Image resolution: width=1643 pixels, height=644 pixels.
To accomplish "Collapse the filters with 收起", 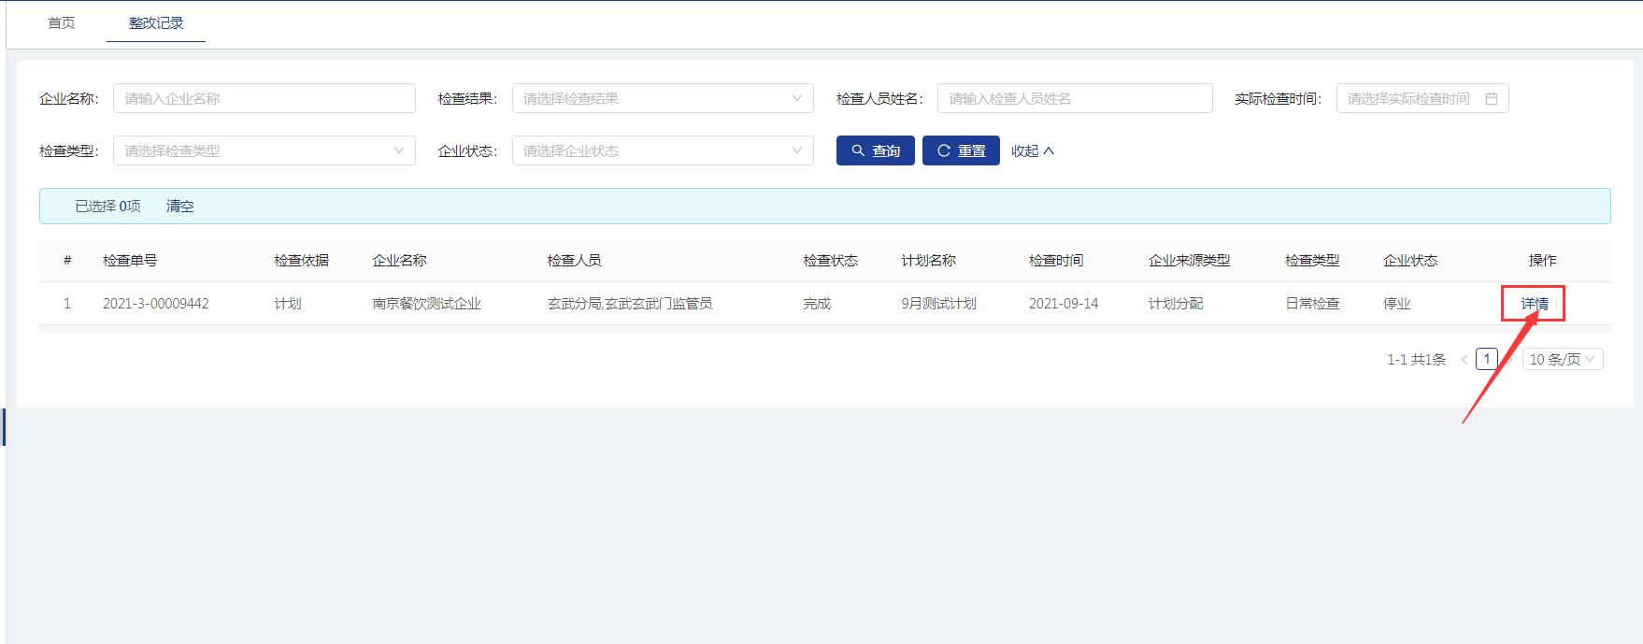I will coord(1032,150).
